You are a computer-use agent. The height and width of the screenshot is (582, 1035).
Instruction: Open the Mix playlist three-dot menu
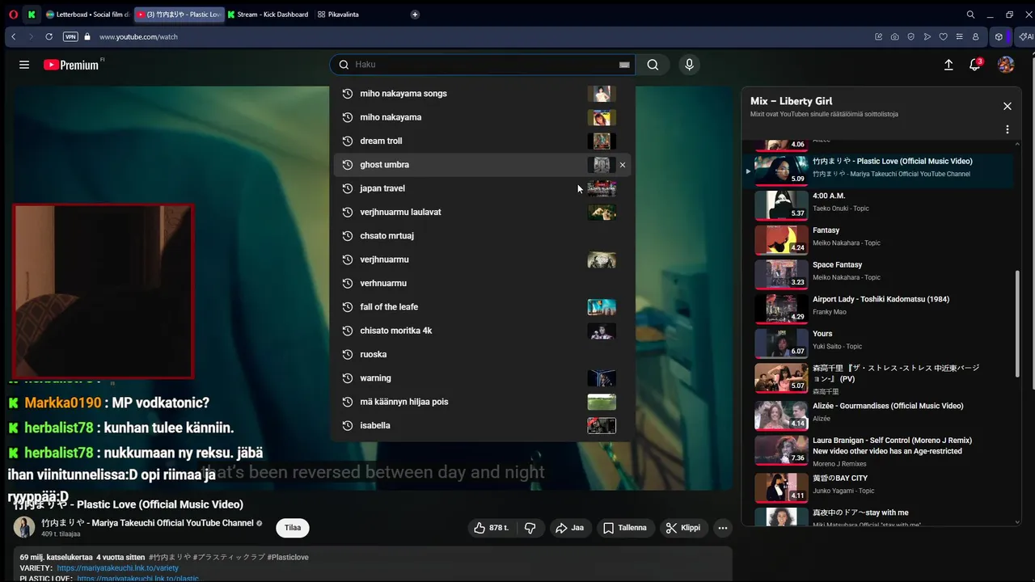pos(1008,129)
